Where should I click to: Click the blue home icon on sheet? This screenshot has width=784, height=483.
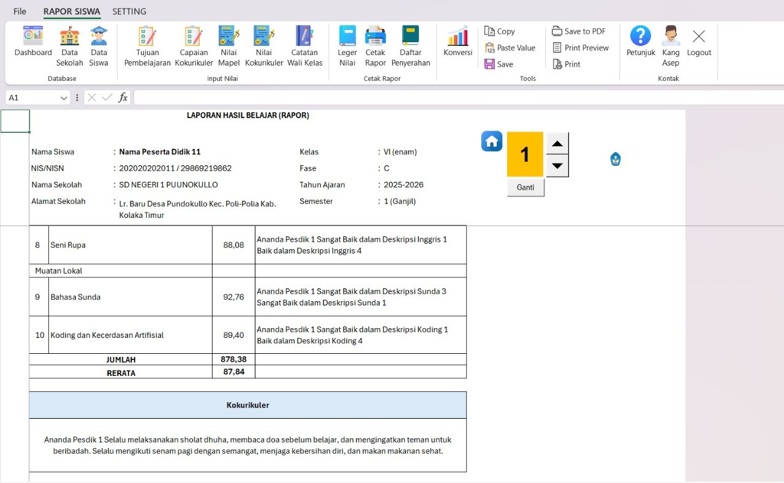tap(492, 141)
